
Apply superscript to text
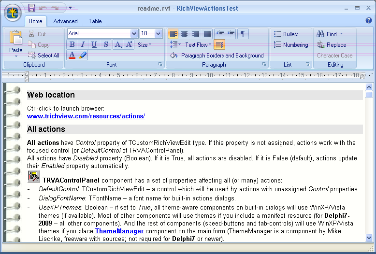[x=129, y=44]
